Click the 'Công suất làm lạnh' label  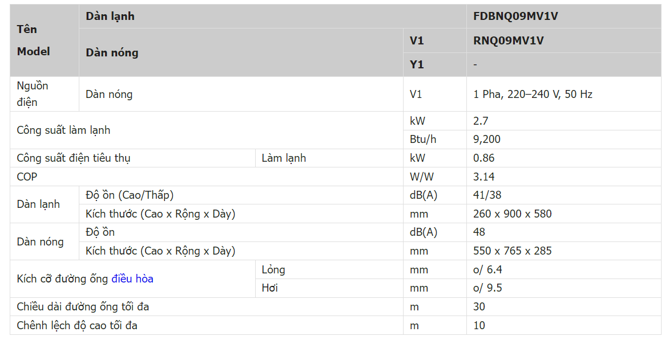click(x=63, y=130)
